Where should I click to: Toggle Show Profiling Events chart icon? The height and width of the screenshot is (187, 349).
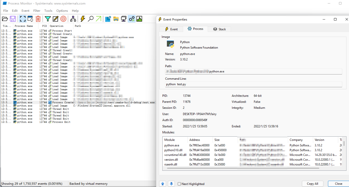tap(139, 19)
